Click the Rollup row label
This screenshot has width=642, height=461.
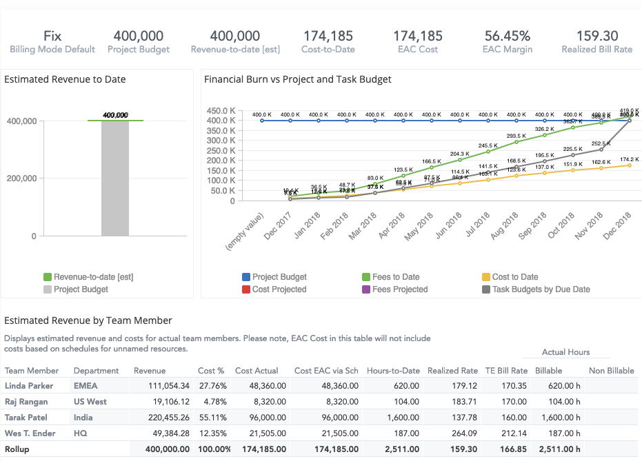(x=17, y=449)
